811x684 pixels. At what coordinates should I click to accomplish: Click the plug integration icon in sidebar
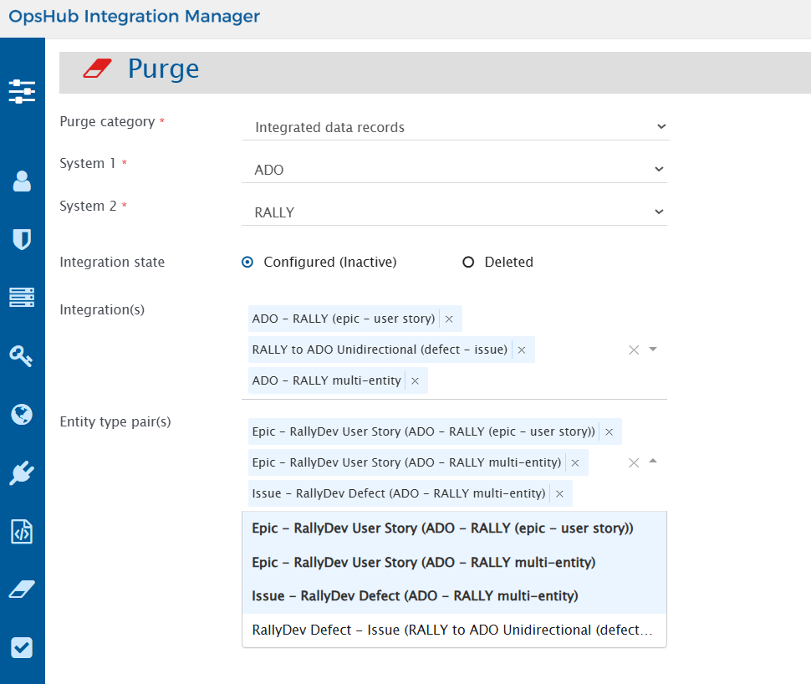coord(22,473)
